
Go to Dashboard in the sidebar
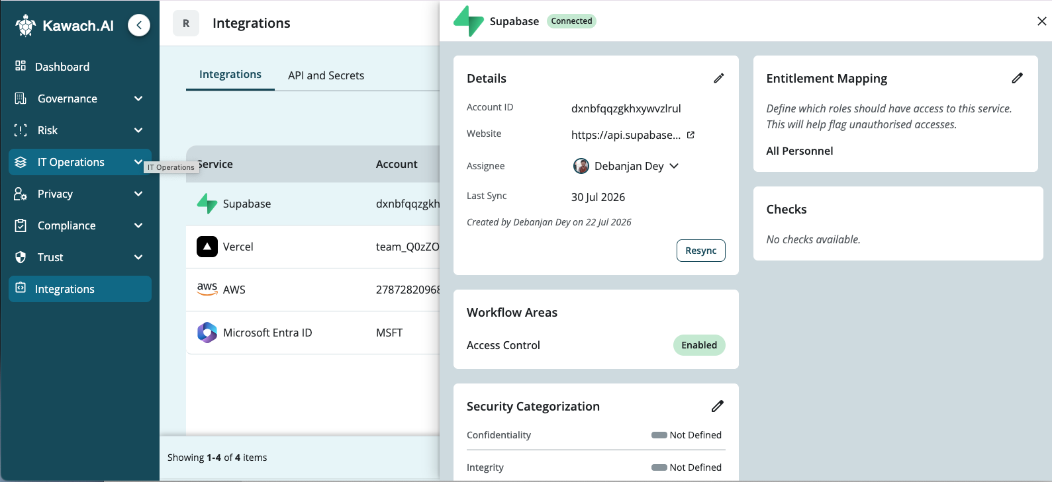[80, 67]
